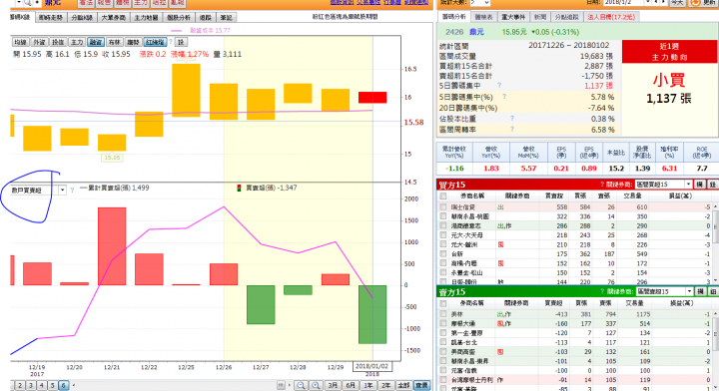Toggle select-all checkbox in 買方15 header row
719x391 pixels.
[x=443, y=195]
